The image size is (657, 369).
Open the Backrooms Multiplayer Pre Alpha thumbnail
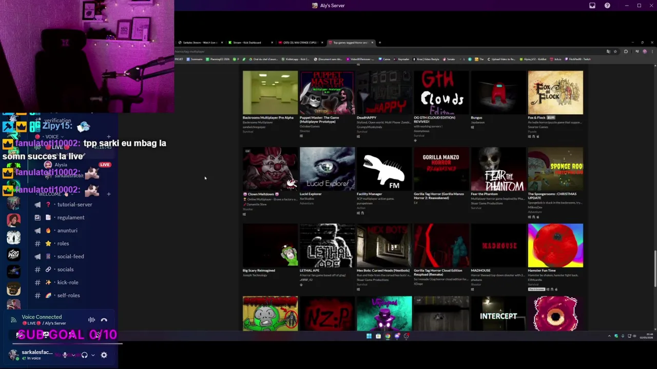click(270, 92)
